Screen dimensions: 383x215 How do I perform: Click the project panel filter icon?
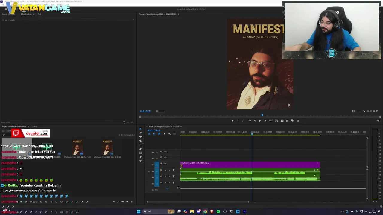pyautogui.click(x=124, y=122)
